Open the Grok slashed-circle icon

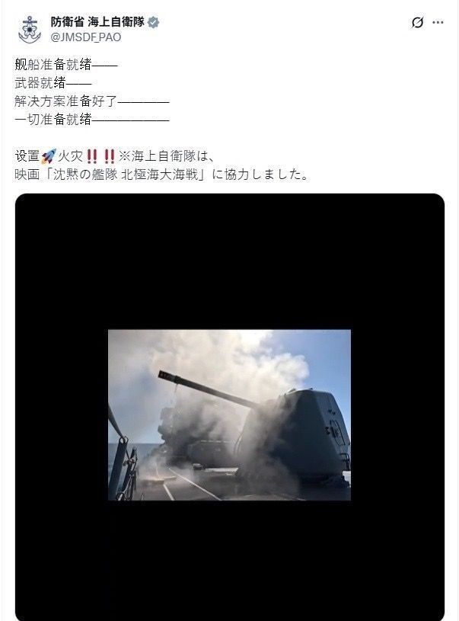(417, 23)
